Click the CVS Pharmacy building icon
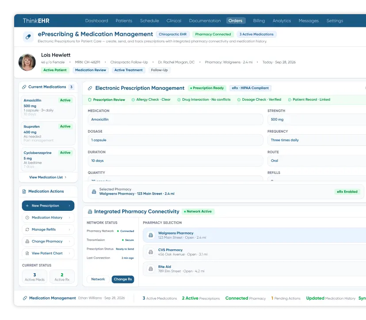This screenshot has height=320, width=366. [151, 252]
